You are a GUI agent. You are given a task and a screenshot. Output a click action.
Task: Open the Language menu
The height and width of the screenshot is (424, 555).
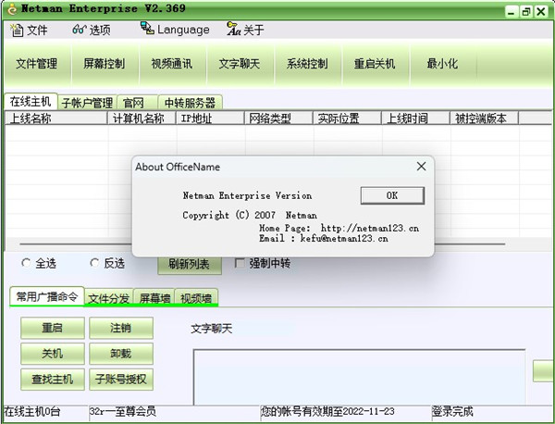175,30
